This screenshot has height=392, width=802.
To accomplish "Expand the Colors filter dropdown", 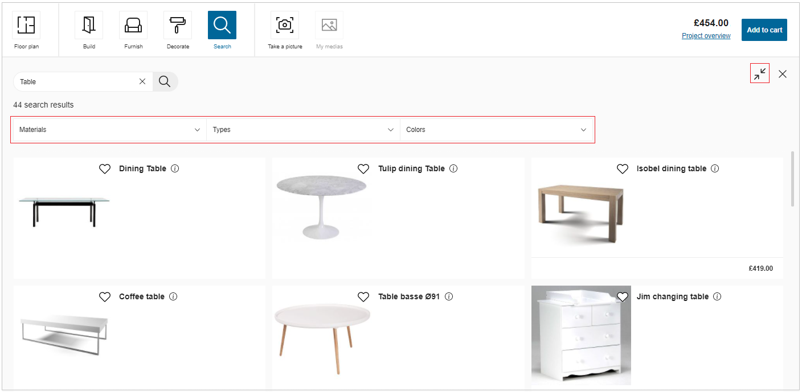I will [x=496, y=130].
